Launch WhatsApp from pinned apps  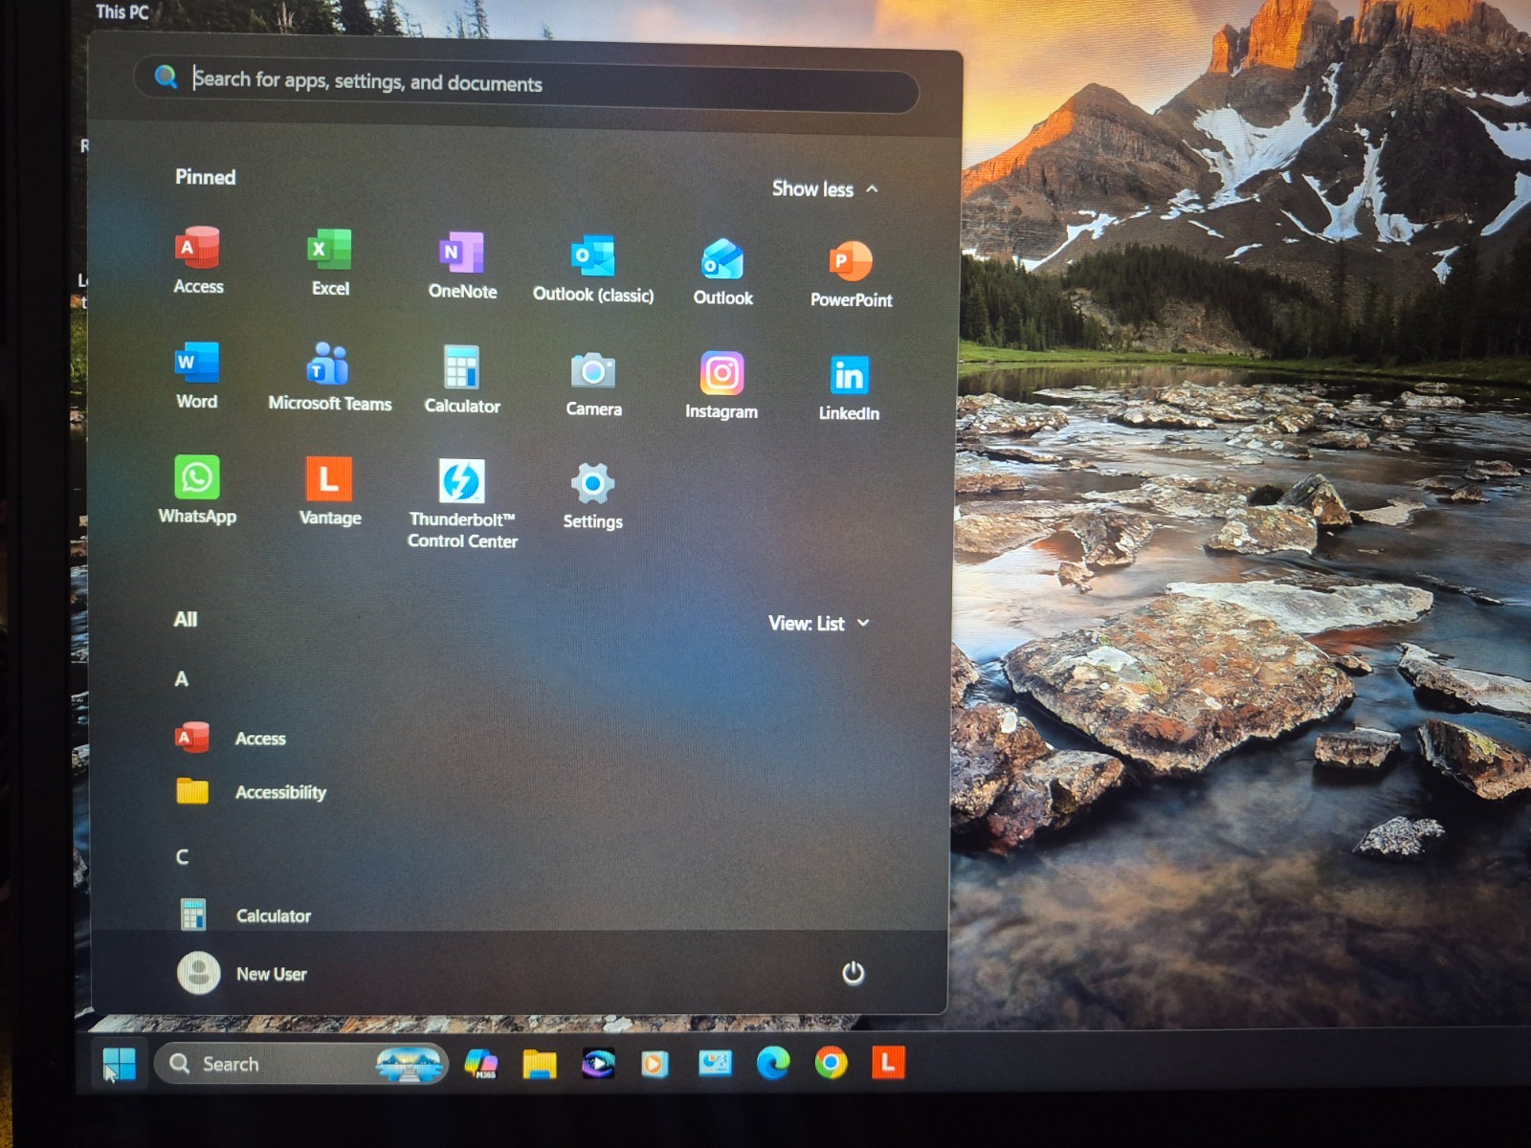(197, 489)
